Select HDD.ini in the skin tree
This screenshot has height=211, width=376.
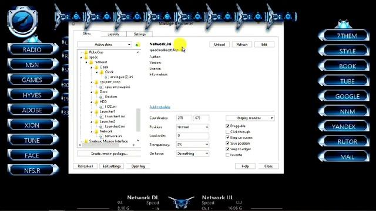[x=110, y=107]
